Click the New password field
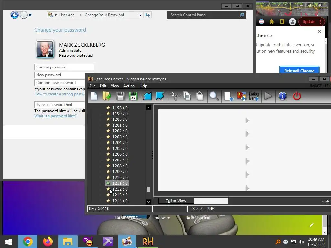Viewport: 331px width, 248px height. (x=60, y=75)
